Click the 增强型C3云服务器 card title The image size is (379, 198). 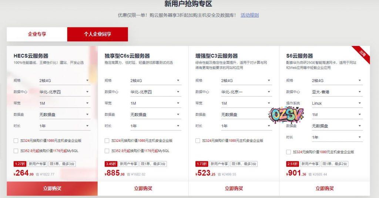point(217,56)
